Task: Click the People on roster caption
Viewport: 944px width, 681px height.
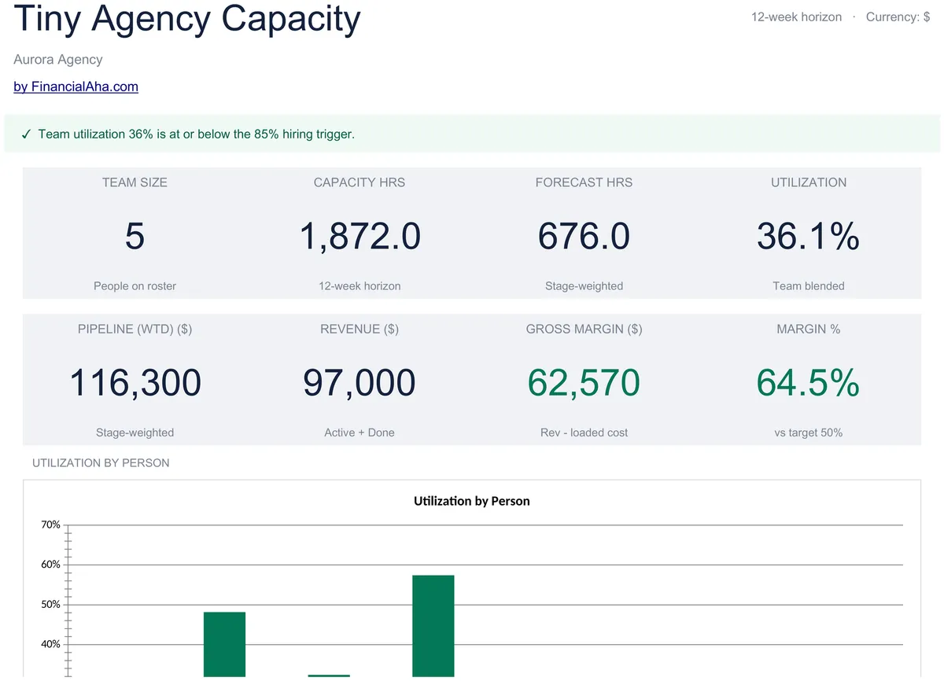Action: tap(135, 286)
